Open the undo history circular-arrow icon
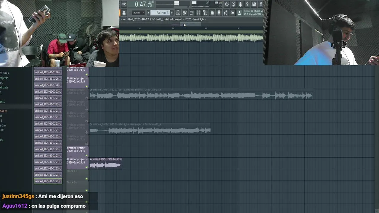379x213 pixels. point(227,4)
